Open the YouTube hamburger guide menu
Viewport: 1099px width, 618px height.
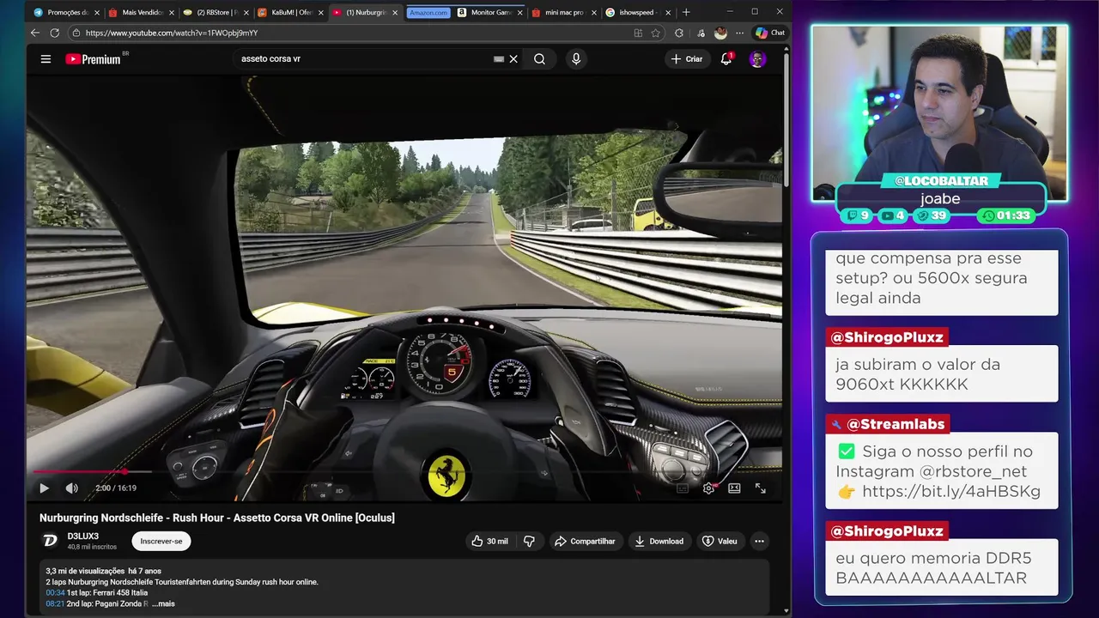click(46, 59)
